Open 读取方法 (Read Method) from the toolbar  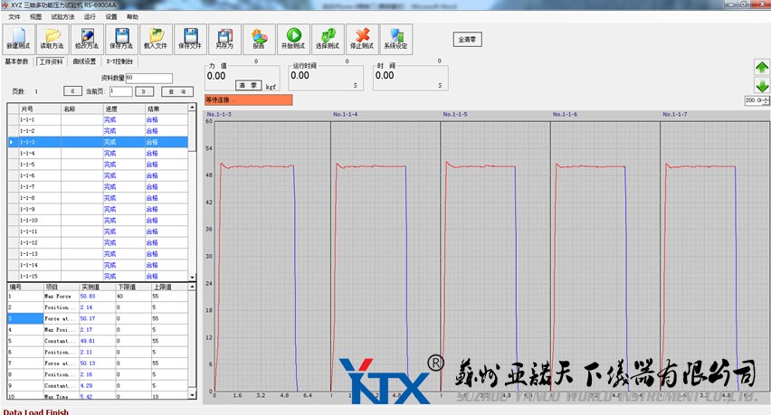(52, 39)
